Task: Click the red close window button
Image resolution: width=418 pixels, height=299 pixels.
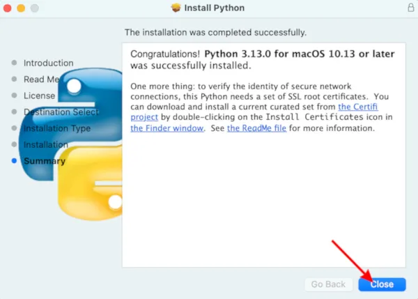Action: point(7,8)
